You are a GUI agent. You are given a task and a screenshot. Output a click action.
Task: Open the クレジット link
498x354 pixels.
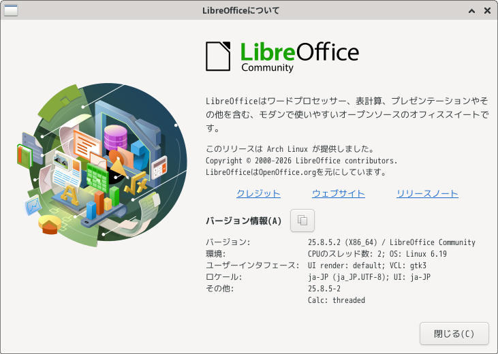pos(258,193)
